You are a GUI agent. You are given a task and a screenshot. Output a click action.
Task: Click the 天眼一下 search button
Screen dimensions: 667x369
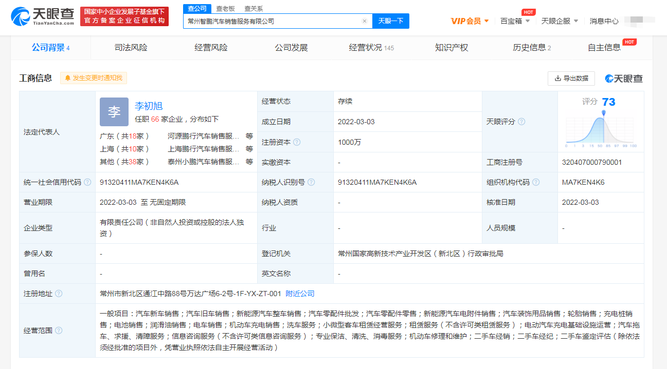391,21
